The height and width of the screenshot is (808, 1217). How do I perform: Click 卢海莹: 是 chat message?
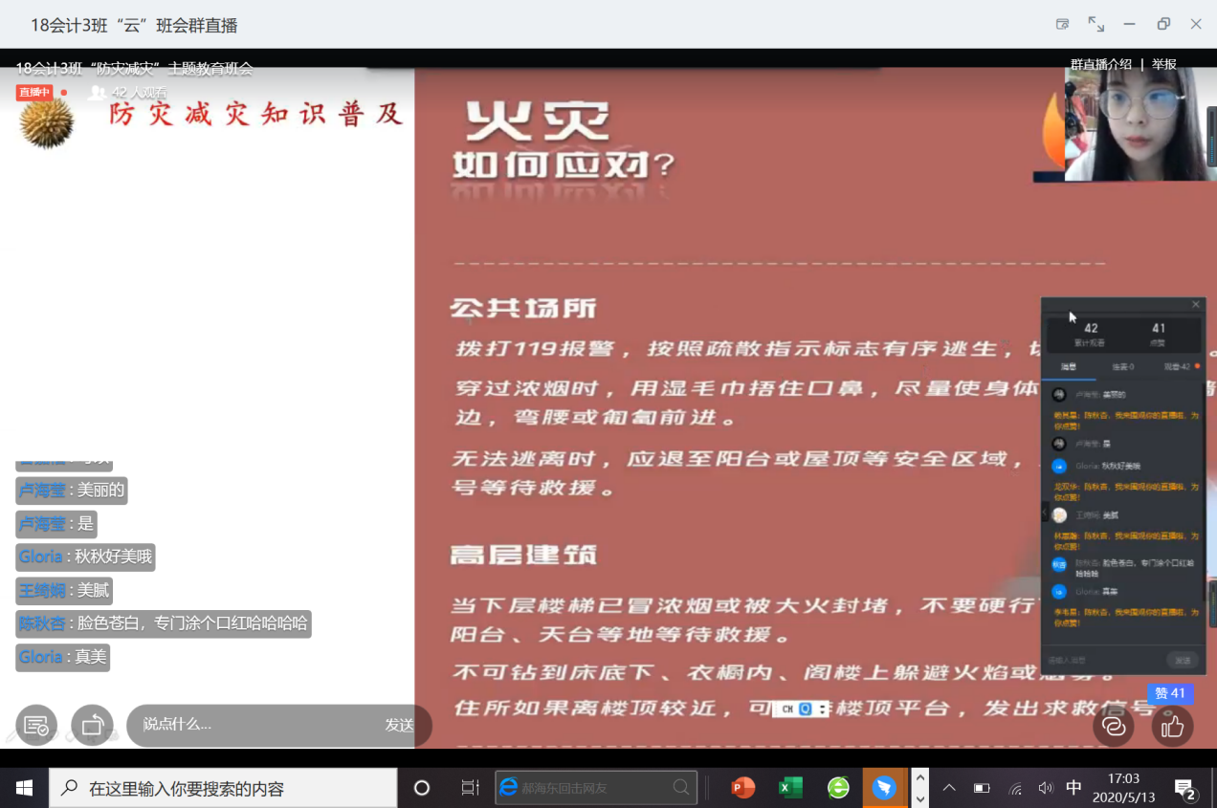[x=56, y=524]
